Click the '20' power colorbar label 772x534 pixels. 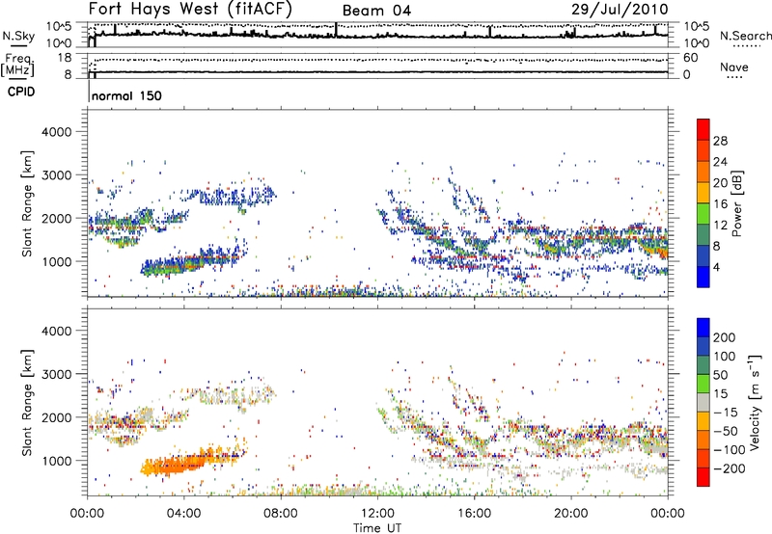click(x=720, y=183)
